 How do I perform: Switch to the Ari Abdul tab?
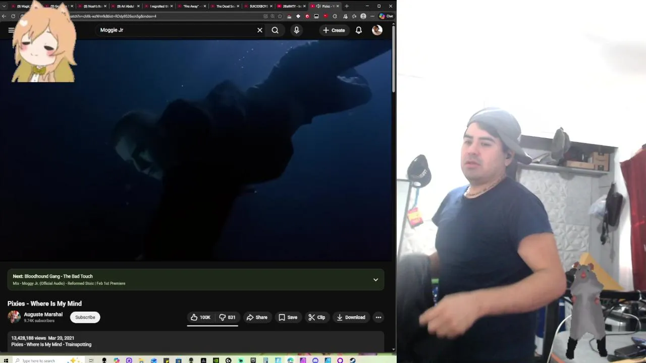click(x=125, y=6)
